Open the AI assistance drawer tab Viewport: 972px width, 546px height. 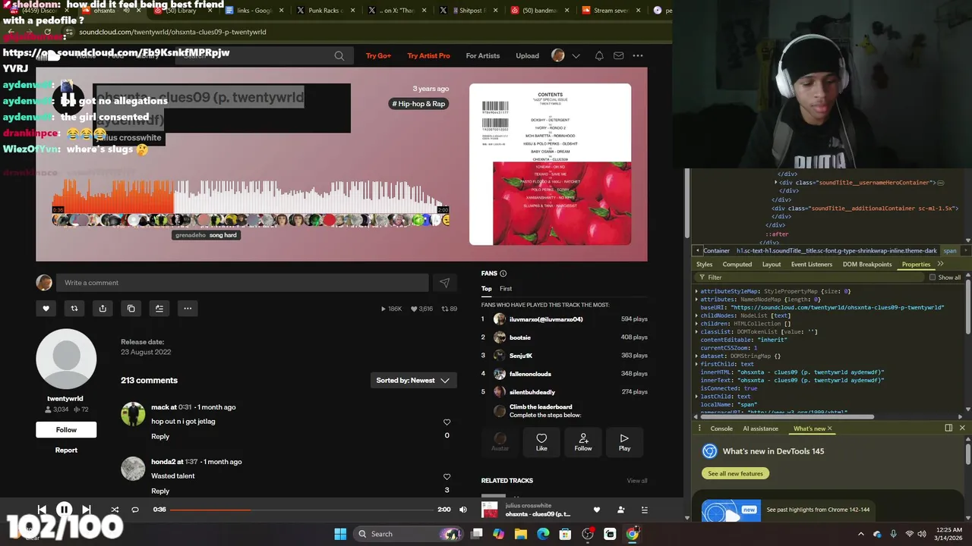click(x=760, y=428)
